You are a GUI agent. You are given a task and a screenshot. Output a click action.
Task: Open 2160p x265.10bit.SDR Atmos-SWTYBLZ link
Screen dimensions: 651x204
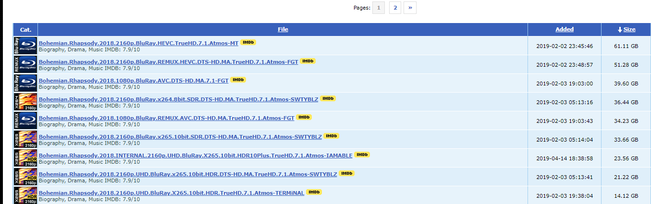[x=180, y=137]
